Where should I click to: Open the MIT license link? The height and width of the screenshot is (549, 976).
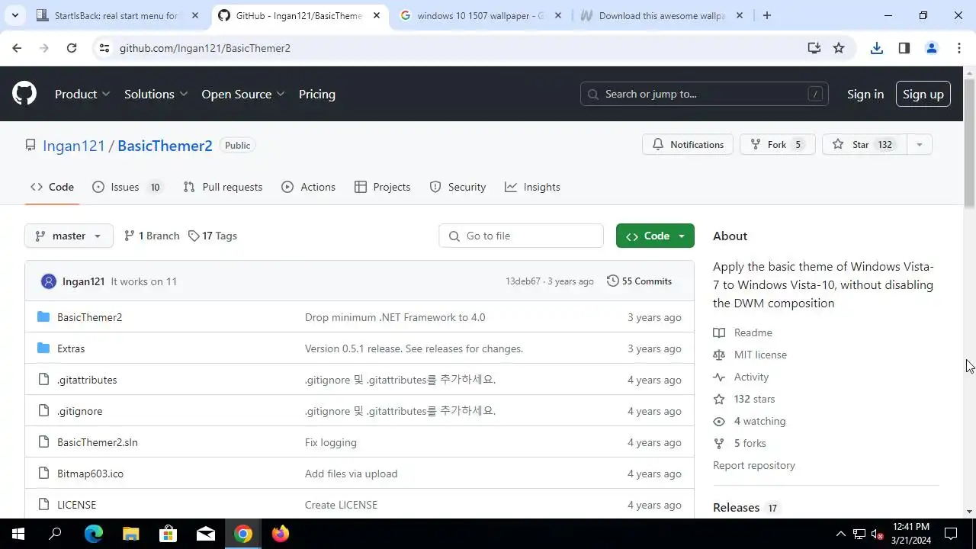pyautogui.click(x=760, y=355)
